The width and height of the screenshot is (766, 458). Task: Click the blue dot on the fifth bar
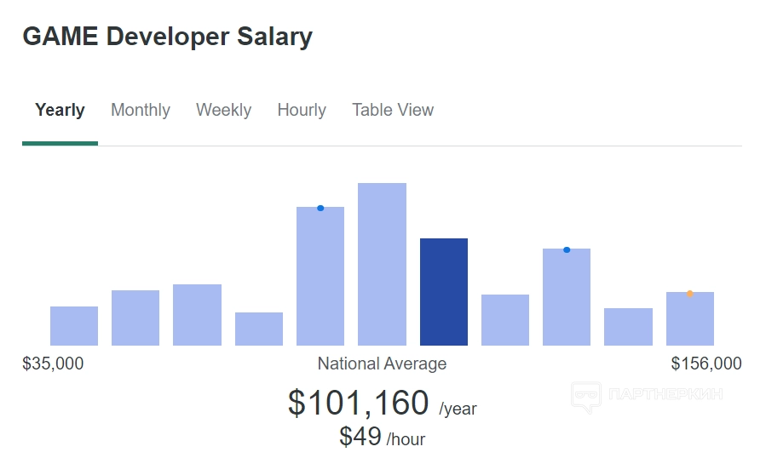click(320, 208)
